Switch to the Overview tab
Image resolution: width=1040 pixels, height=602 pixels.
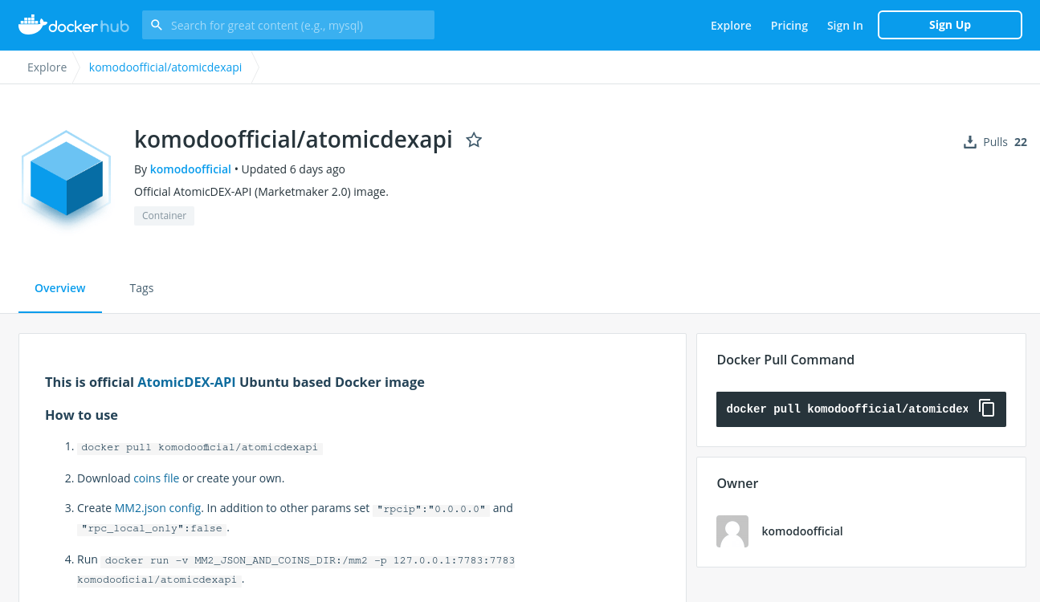[x=60, y=288]
